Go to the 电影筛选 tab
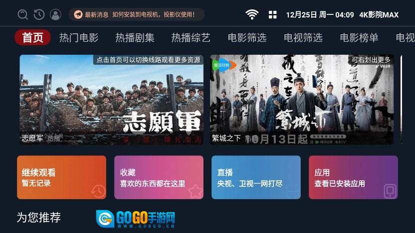The image size is (415, 233). click(x=247, y=37)
